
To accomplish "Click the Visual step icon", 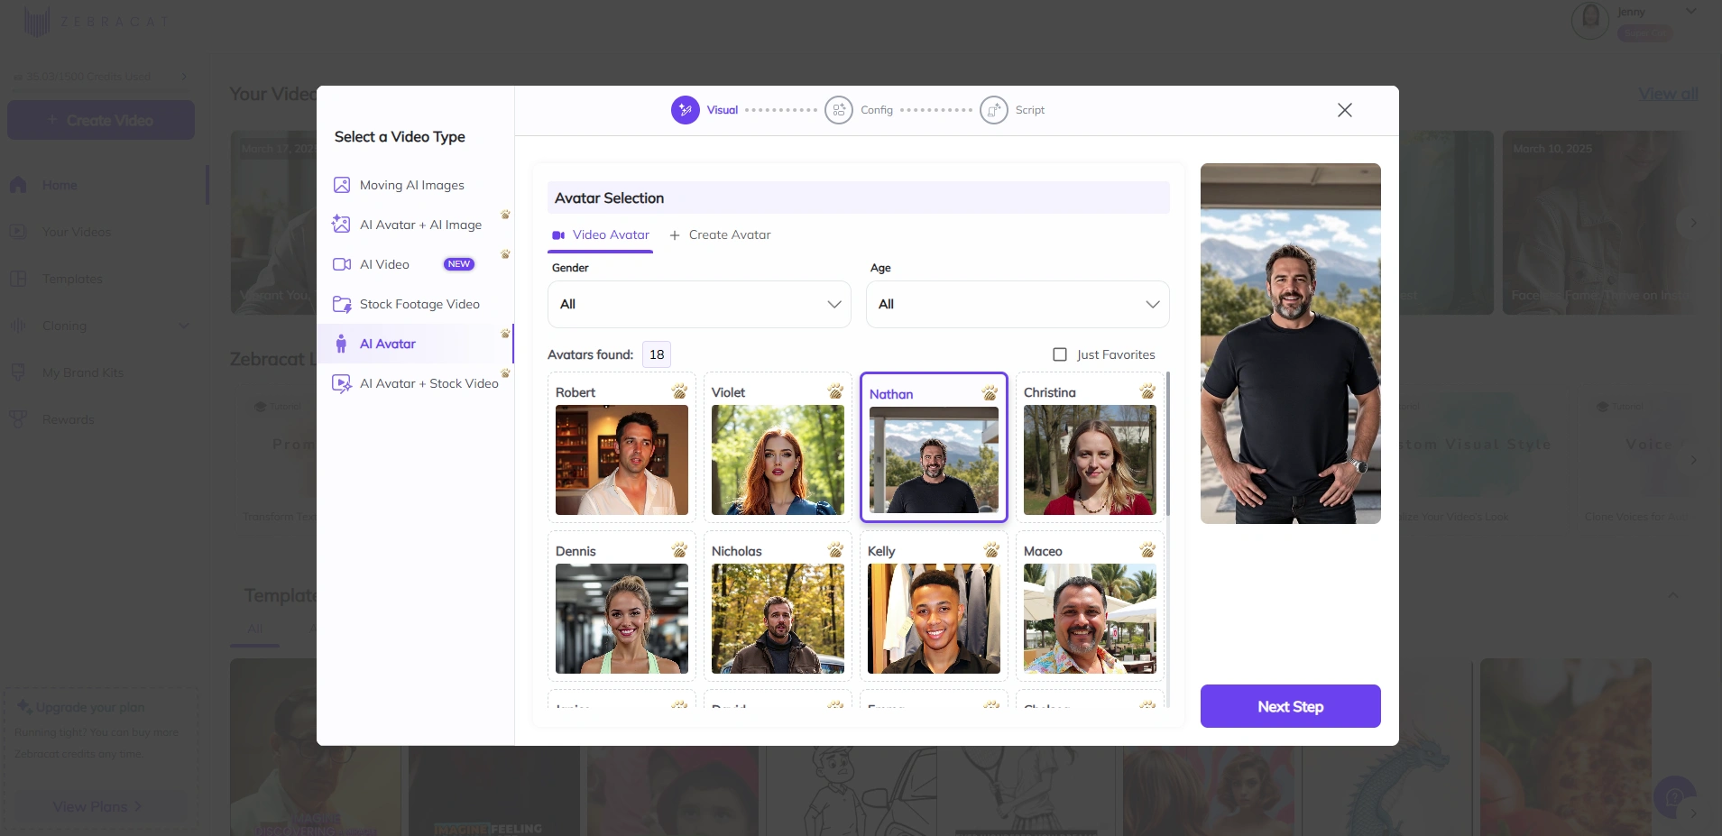I will point(686,110).
